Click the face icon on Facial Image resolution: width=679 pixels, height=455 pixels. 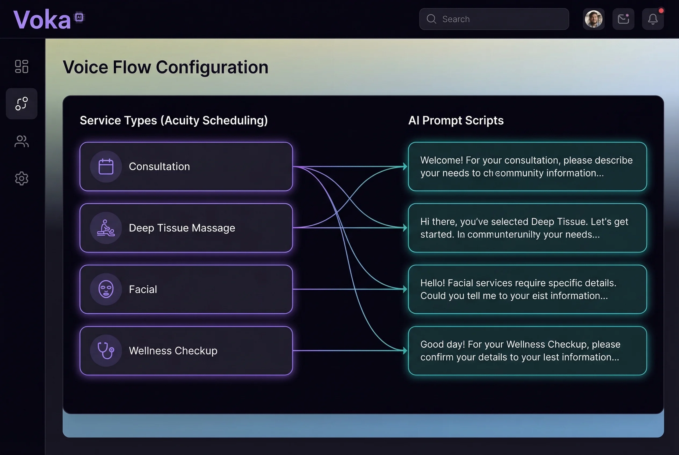tap(106, 289)
